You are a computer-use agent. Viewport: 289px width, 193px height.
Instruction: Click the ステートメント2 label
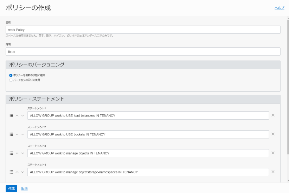[37, 127]
